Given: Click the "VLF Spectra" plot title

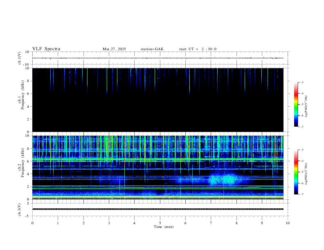Looking at the screenshot, I should pyautogui.click(x=46, y=49).
